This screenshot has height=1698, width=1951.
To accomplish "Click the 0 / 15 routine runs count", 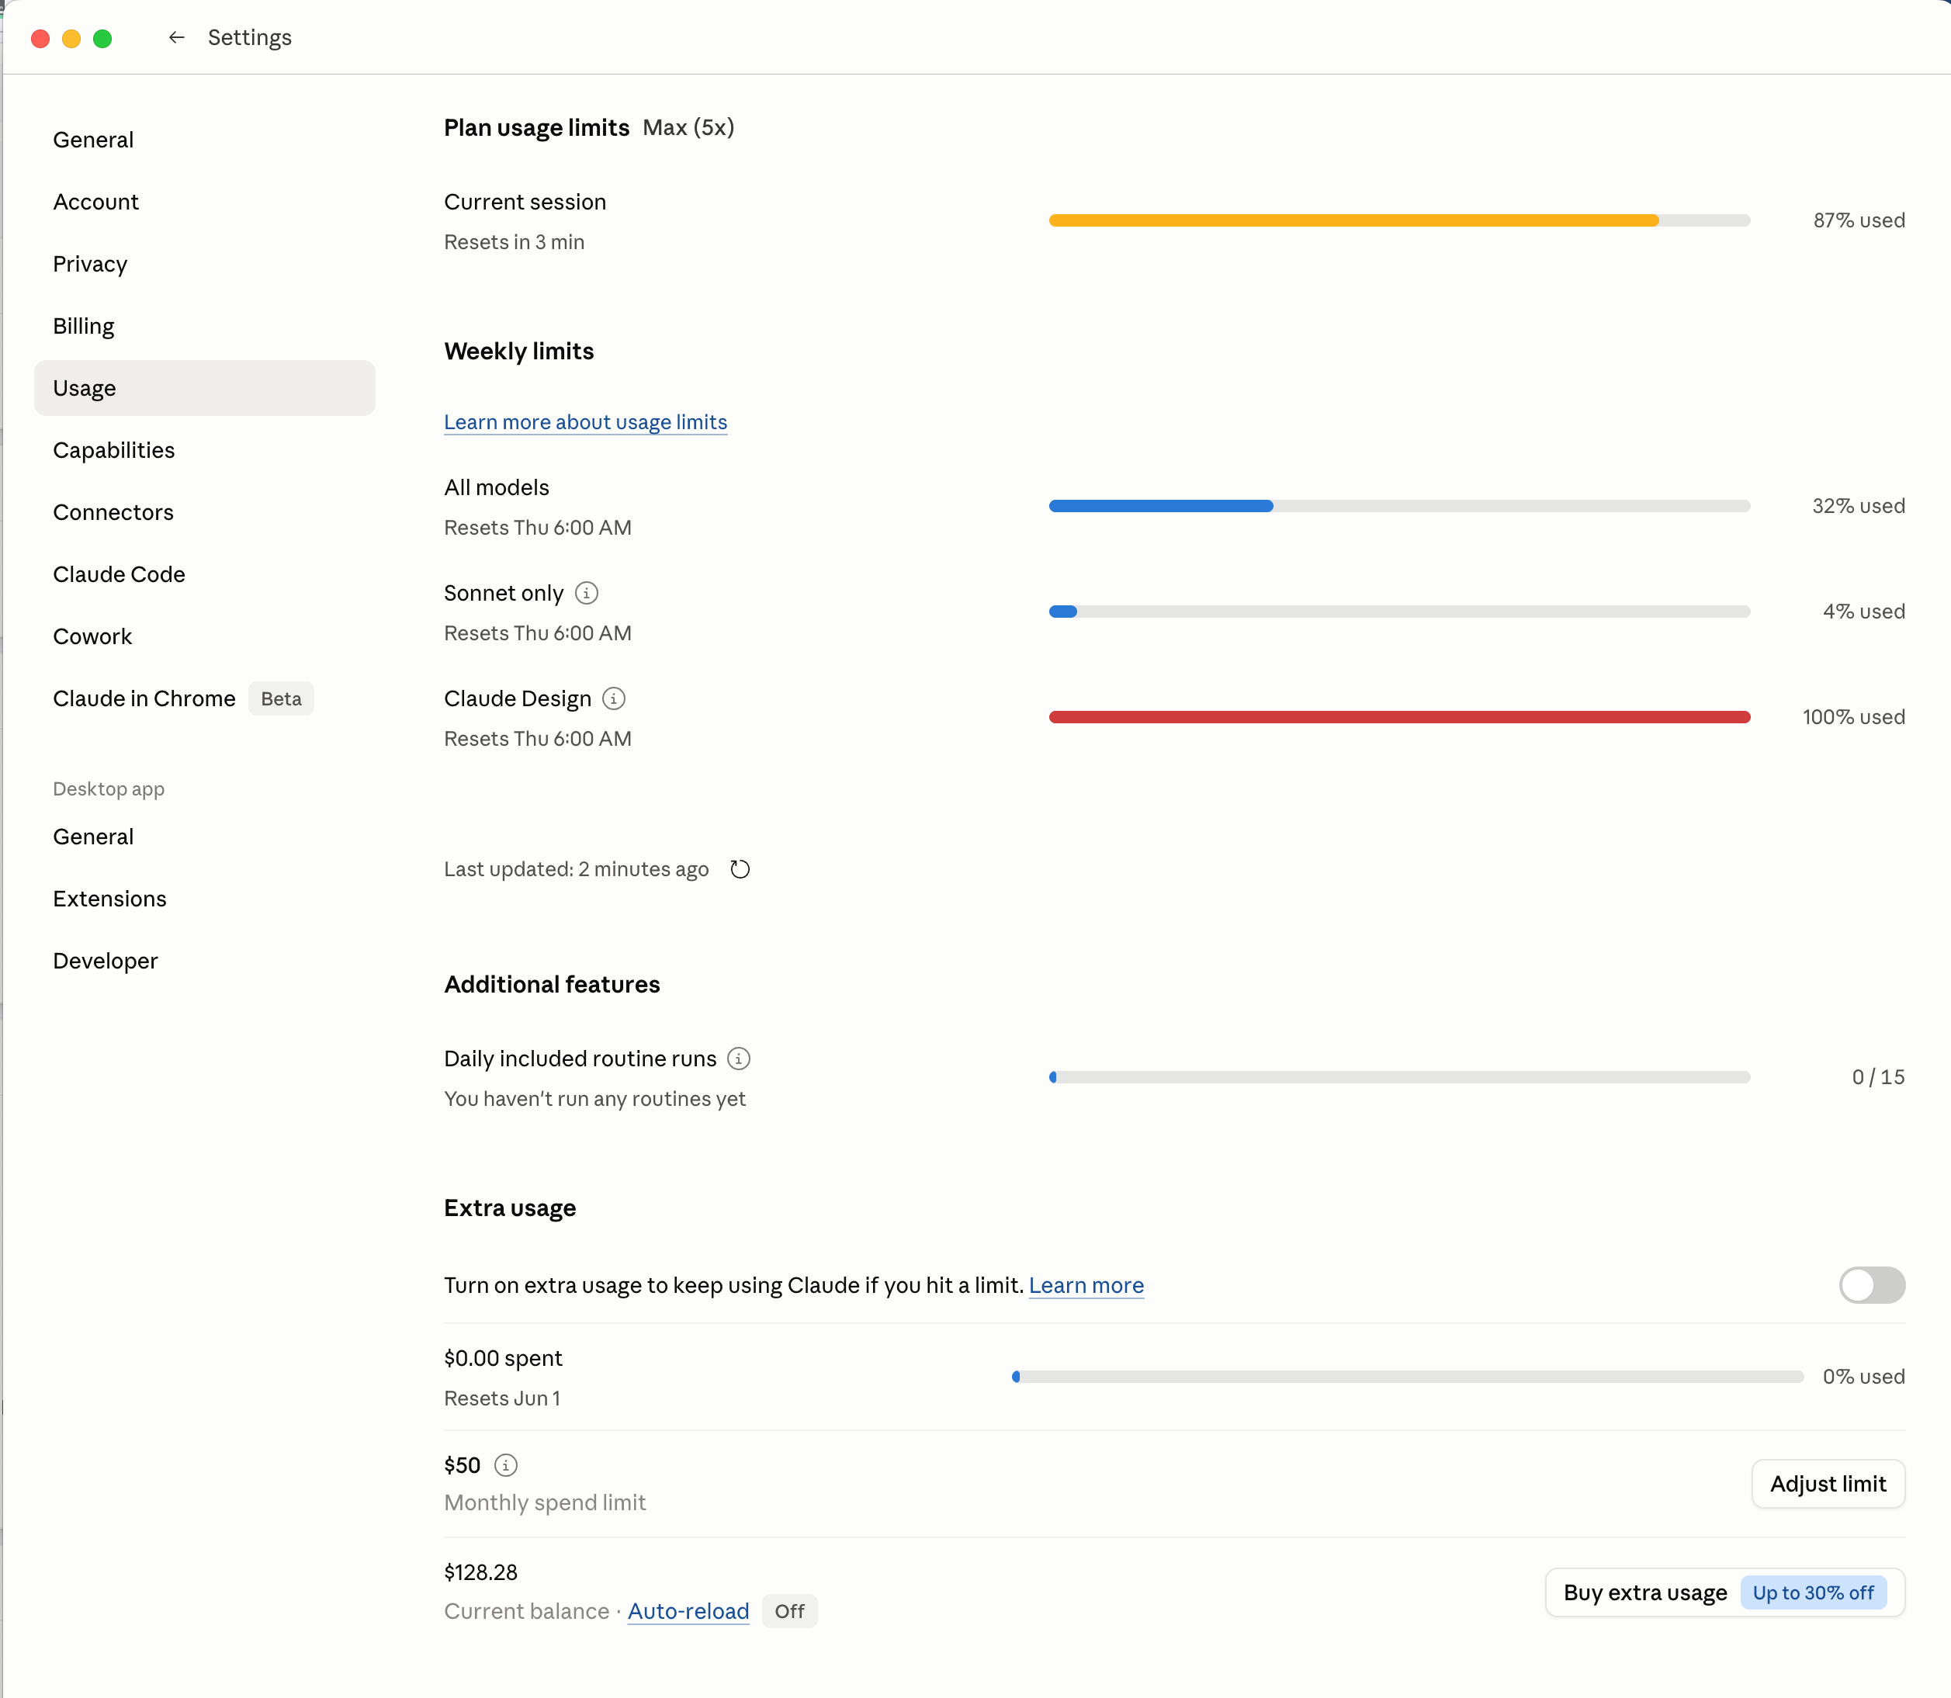I will coord(1878,1077).
